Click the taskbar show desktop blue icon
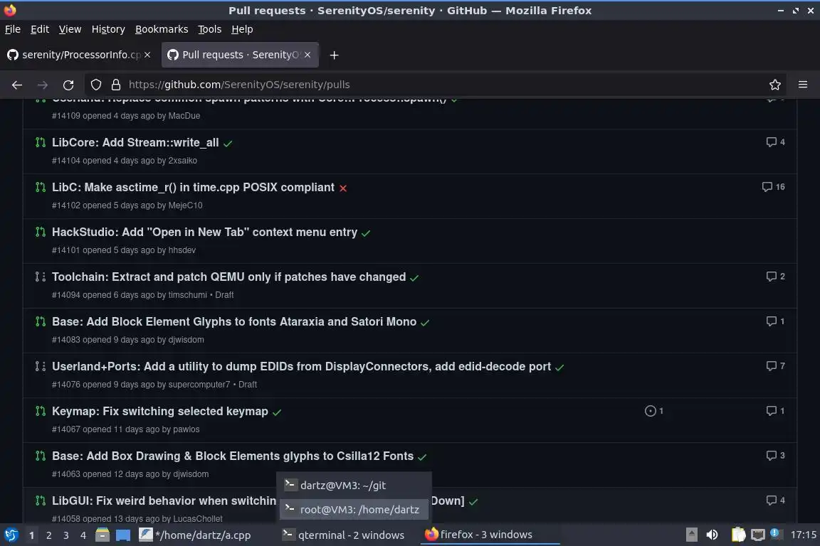Image resolution: width=820 pixels, height=546 pixels. (x=123, y=535)
